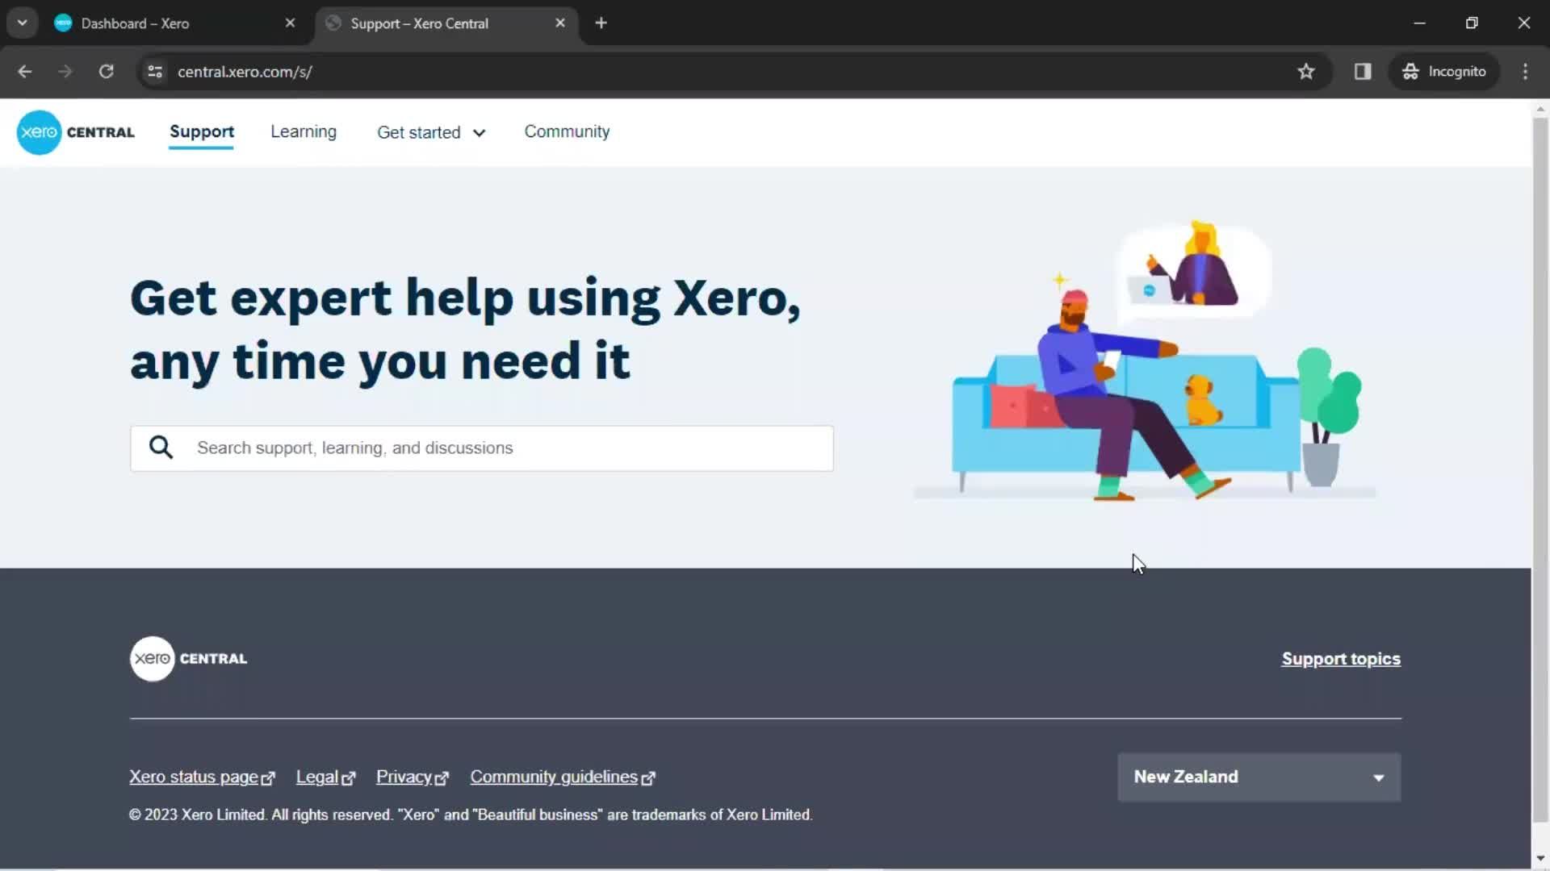Screen dimensions: 1550x871
Task: Click the Xero Central logo in header
Action: (76, 132)
